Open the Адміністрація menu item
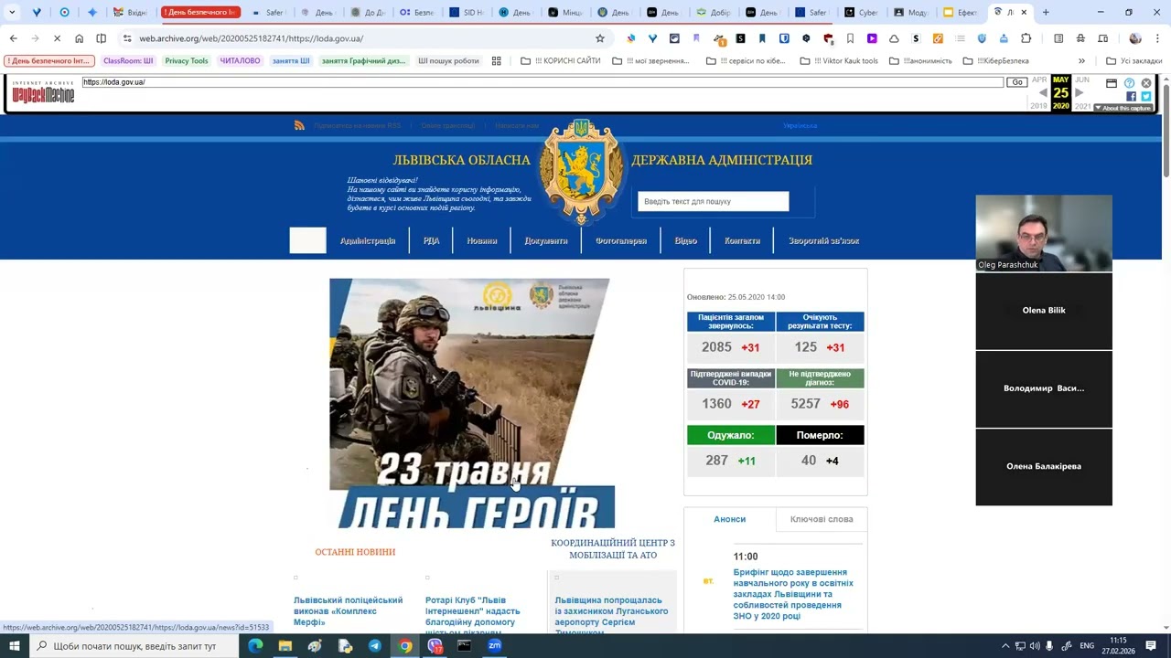This screenshot has width=1171, height=658. (x=368, y=240)
